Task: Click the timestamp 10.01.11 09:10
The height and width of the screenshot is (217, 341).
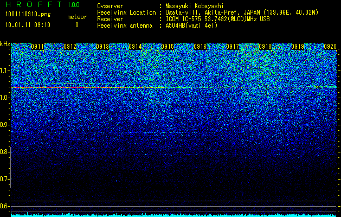Action: (28, 25)
